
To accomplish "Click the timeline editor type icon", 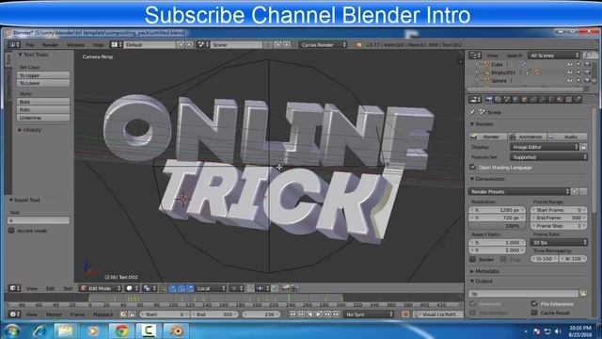I will (x=15, y=314).
